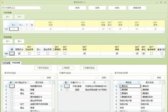
Task: Click 右へ in the 明細階層 section
Action: (20, 41)
